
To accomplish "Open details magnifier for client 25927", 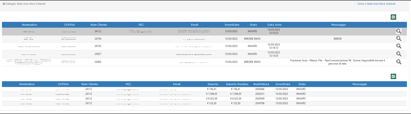I will 399,54.
